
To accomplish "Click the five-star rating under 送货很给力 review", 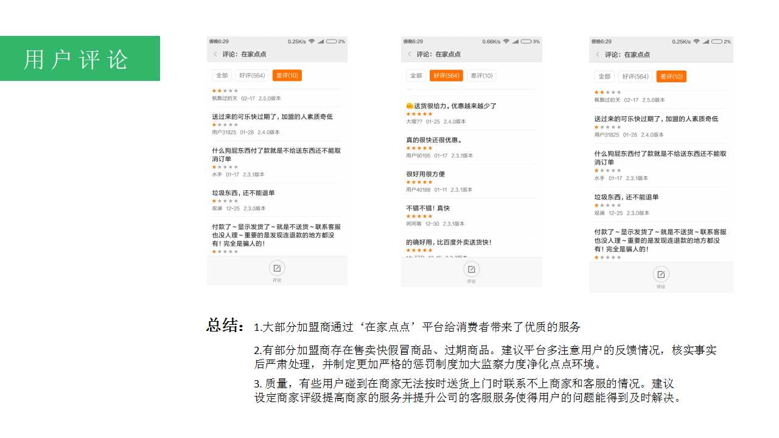I will (419, 113).
